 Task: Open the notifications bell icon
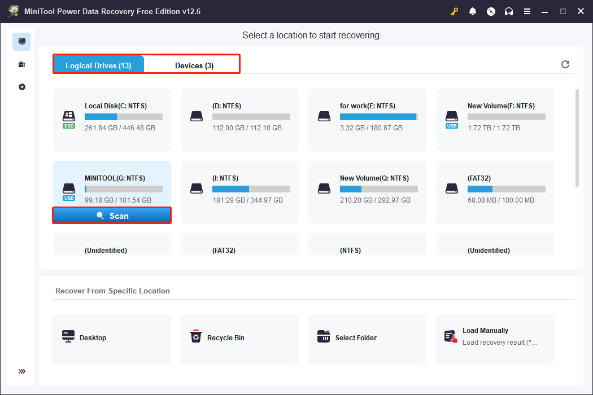[473, 11]
